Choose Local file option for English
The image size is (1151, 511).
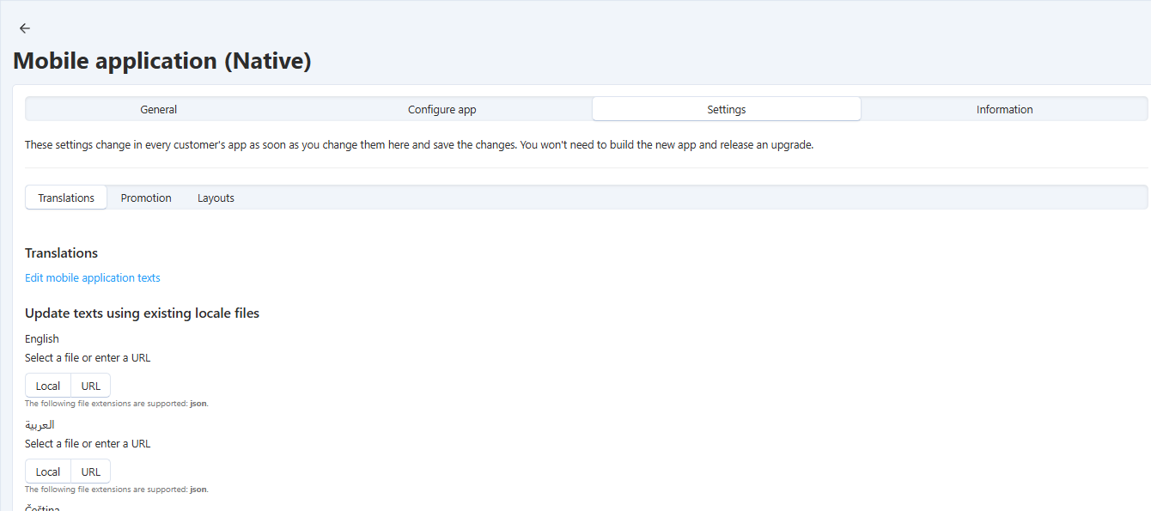click(x=48, y=386)
